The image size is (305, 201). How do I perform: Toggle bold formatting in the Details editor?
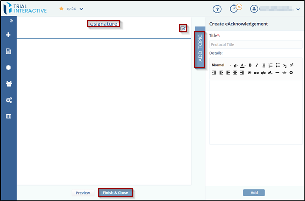[x=250, y=65]
